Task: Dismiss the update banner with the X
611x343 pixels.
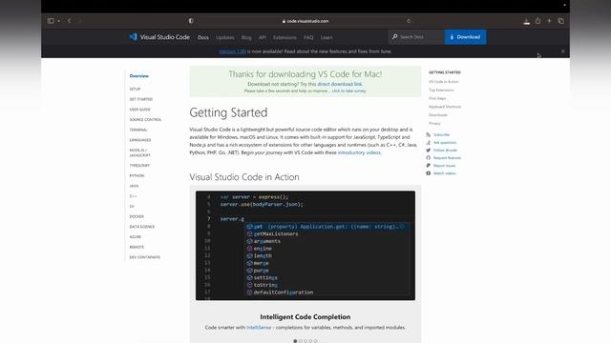Action: (x=562, y=50)
